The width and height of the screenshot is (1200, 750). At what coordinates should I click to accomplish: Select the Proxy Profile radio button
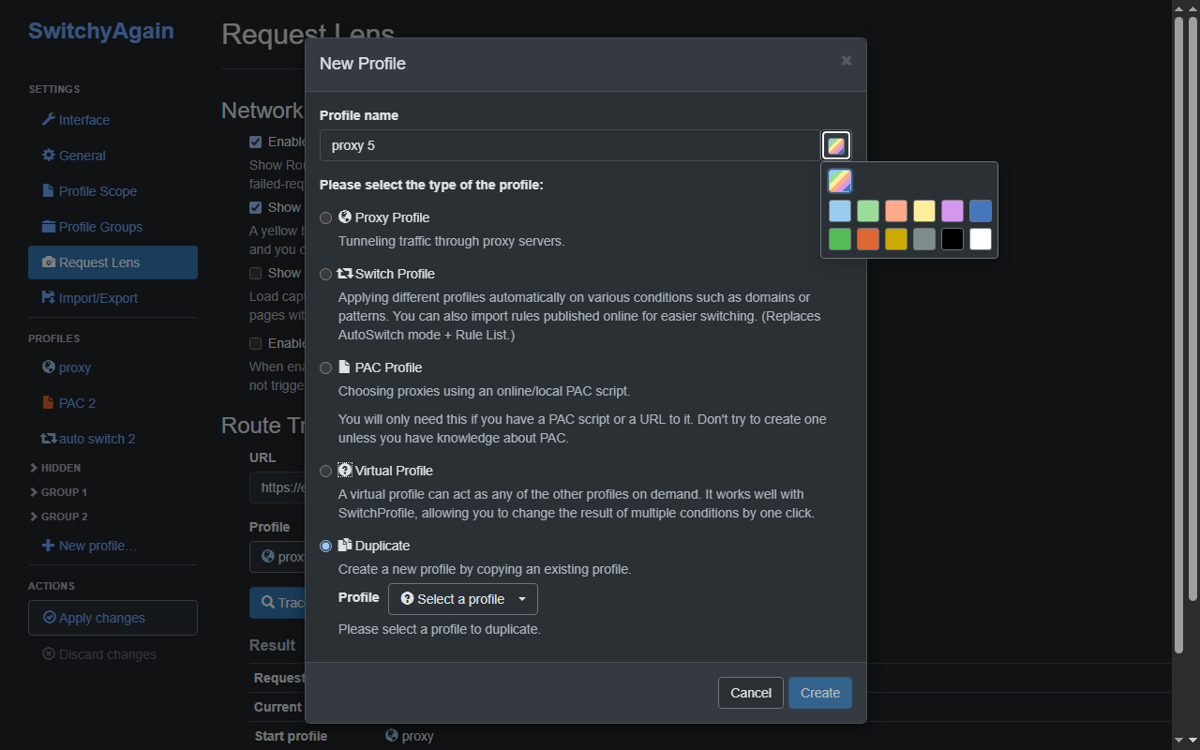tap(326, 218)
